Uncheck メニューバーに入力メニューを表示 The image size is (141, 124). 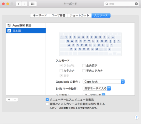click(47, 99)
